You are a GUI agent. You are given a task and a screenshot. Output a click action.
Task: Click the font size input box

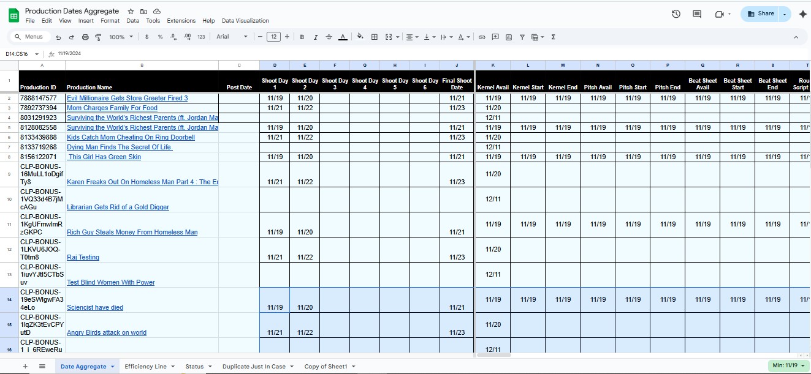pos(273,37)
